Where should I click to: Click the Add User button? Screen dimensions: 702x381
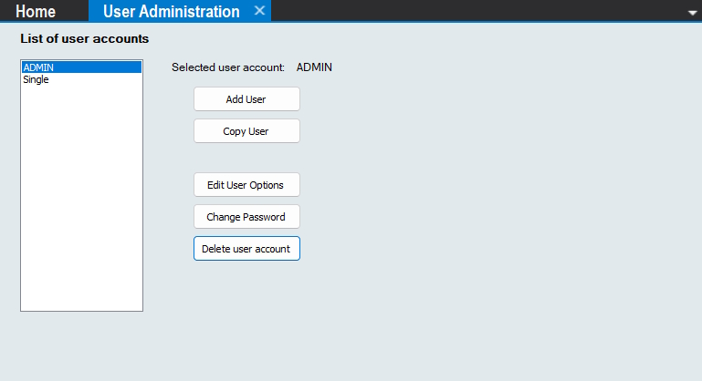click(x=246, y=99)
